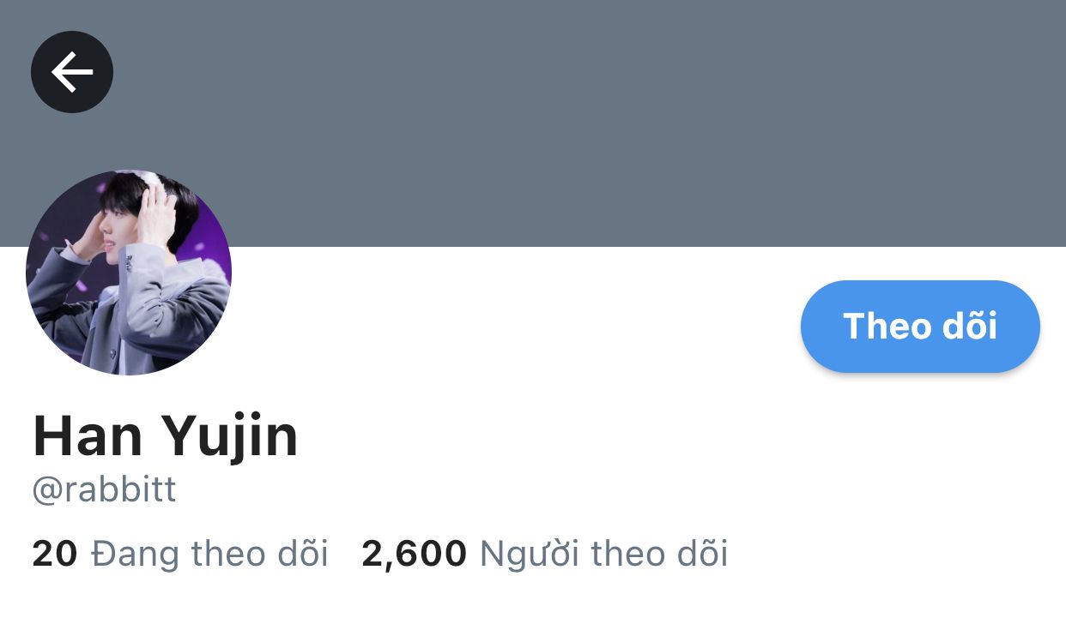Tap the Đang theo dõi label
Screen dimensions: 1066x618
(x=210, y=554)
